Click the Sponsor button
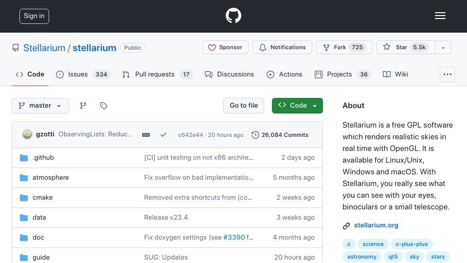 click(225, 47)
